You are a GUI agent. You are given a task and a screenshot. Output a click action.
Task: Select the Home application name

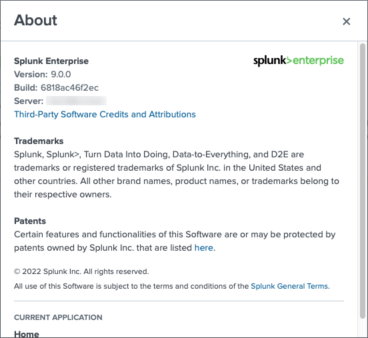[27, 334]
